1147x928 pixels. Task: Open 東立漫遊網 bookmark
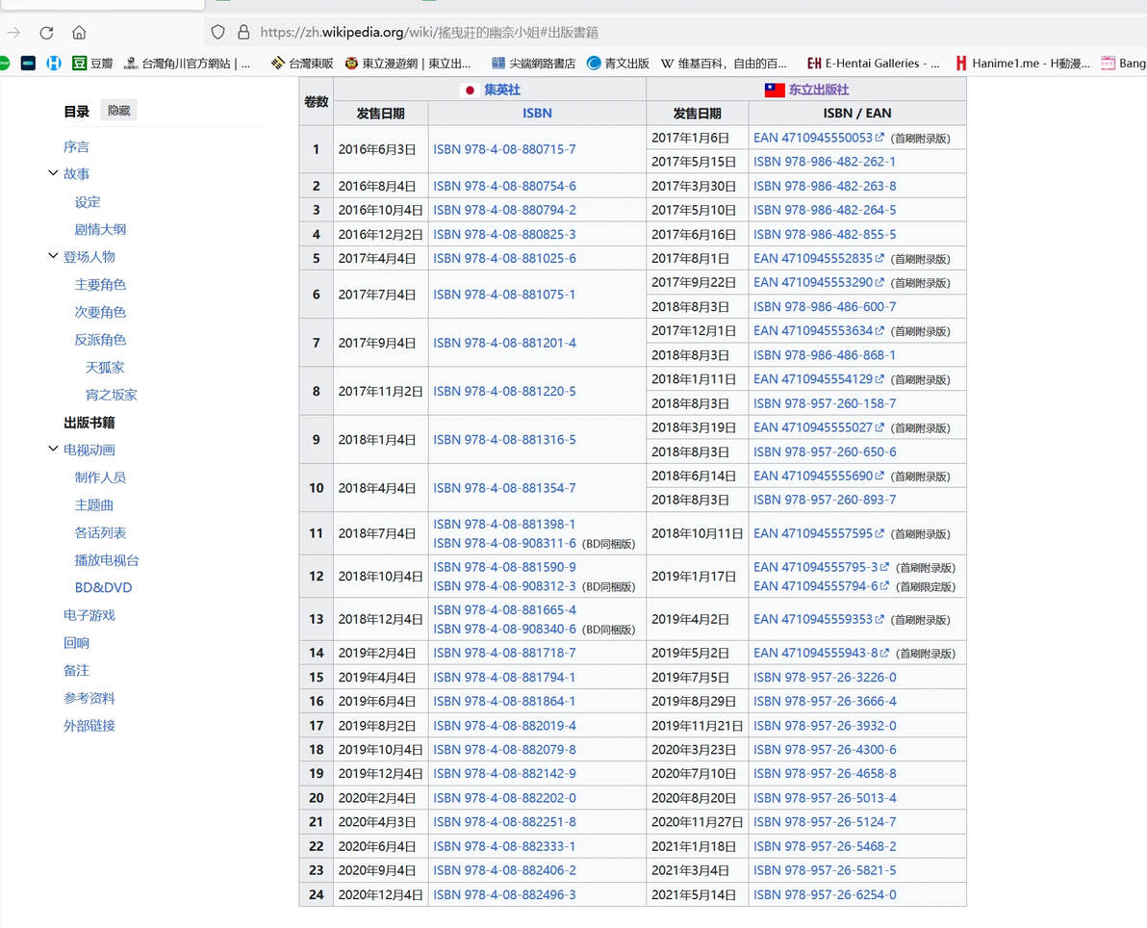pyautogui.click(x=407, y=63)
